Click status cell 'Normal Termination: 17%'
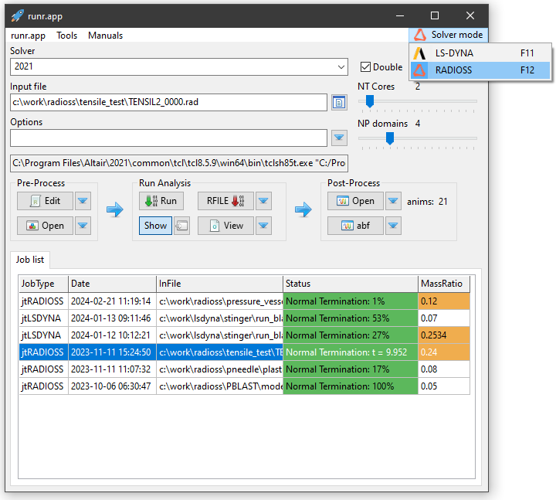Image resolution: width=556 pixels, height=500 pixels. 351,369
